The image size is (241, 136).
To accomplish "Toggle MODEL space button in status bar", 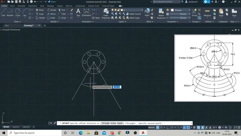I will tap(151, 127).
